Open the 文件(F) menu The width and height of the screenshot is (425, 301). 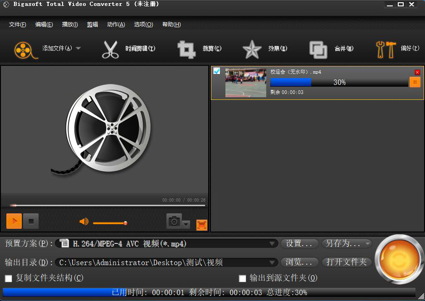pos(17,25)
